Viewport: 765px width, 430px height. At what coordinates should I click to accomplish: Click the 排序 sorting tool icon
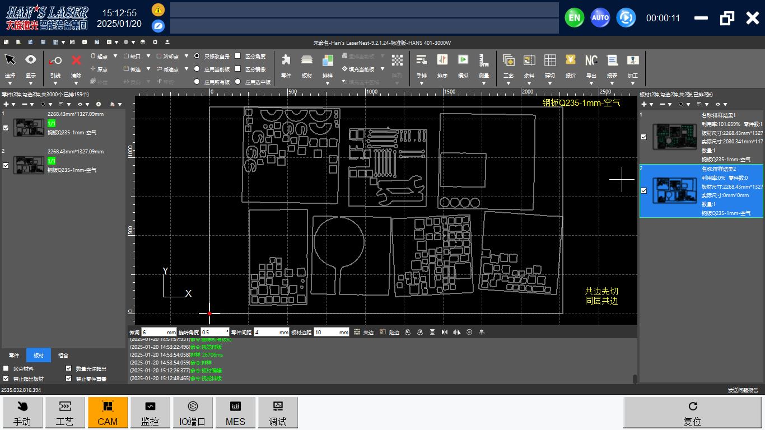[442, 60]
